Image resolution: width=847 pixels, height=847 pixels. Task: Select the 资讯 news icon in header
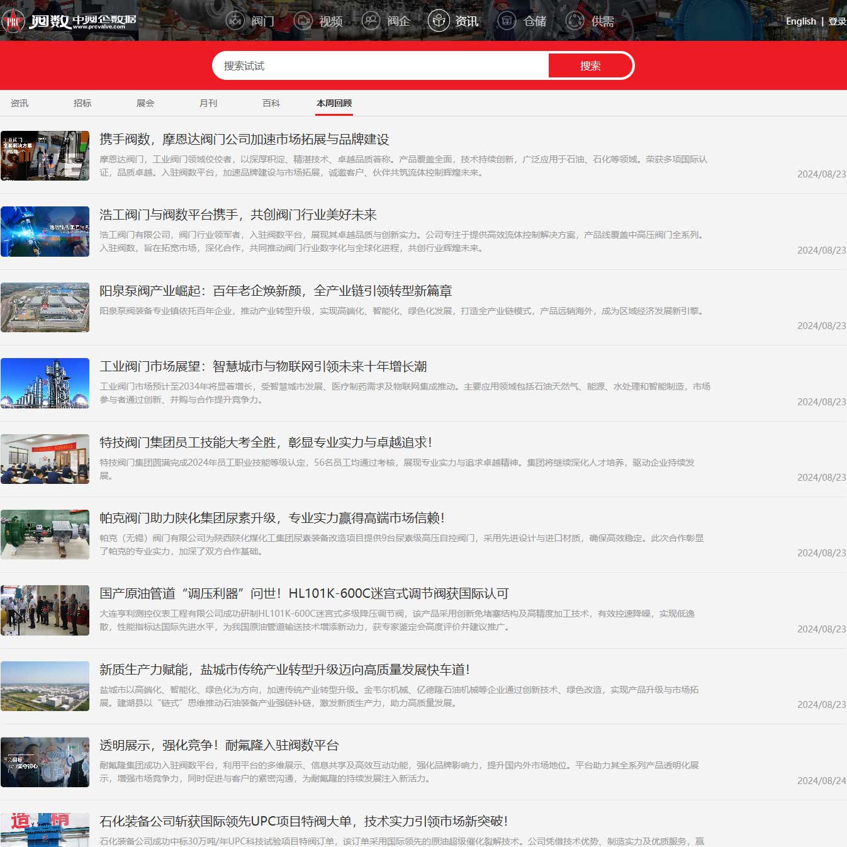(x=439, y=21)
